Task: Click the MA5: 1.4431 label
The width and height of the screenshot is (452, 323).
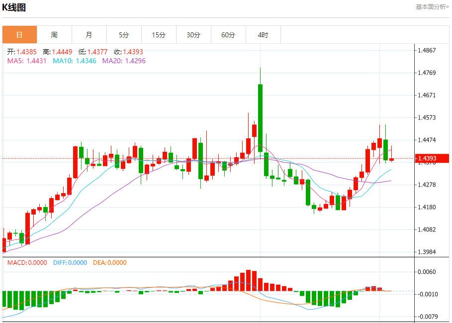Action: pos(27,61)
